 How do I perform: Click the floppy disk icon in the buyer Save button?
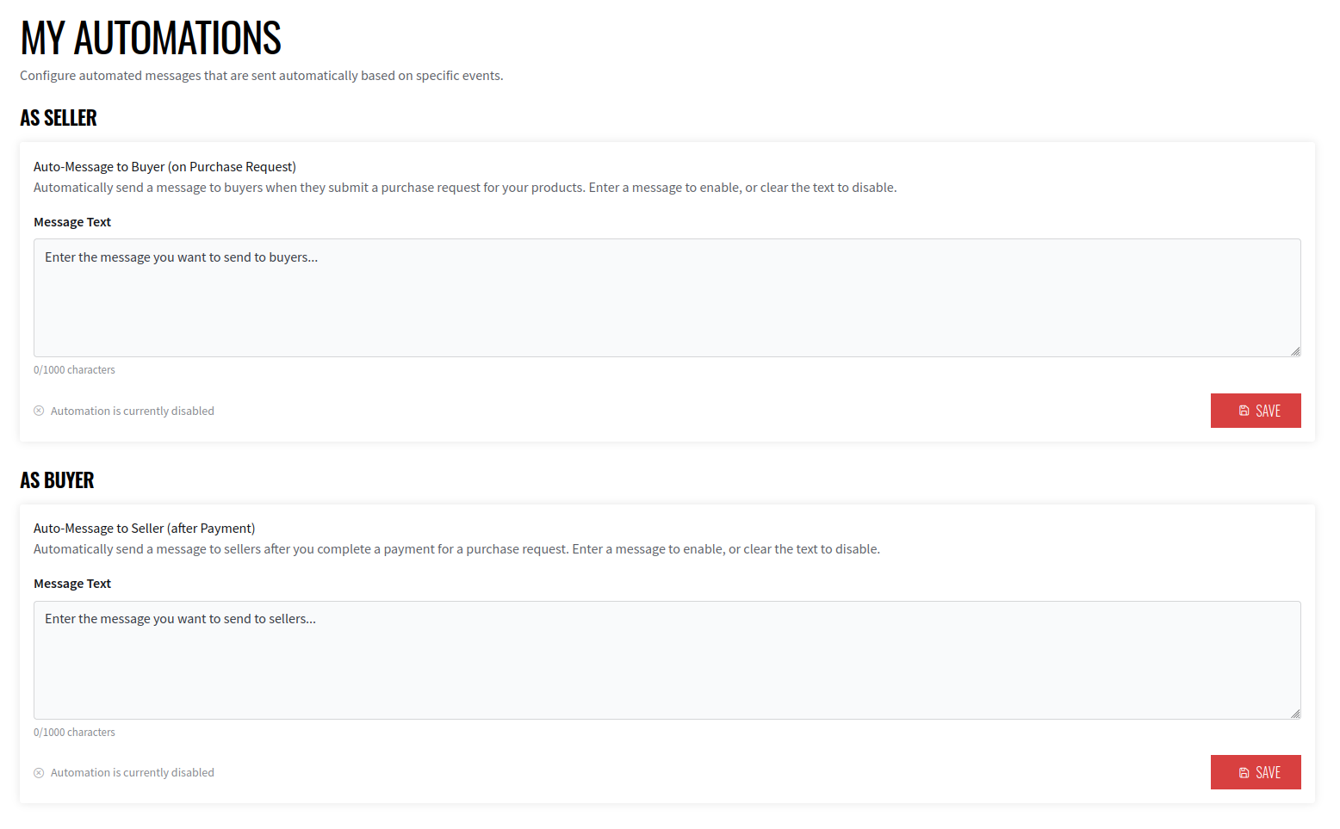1244,773
